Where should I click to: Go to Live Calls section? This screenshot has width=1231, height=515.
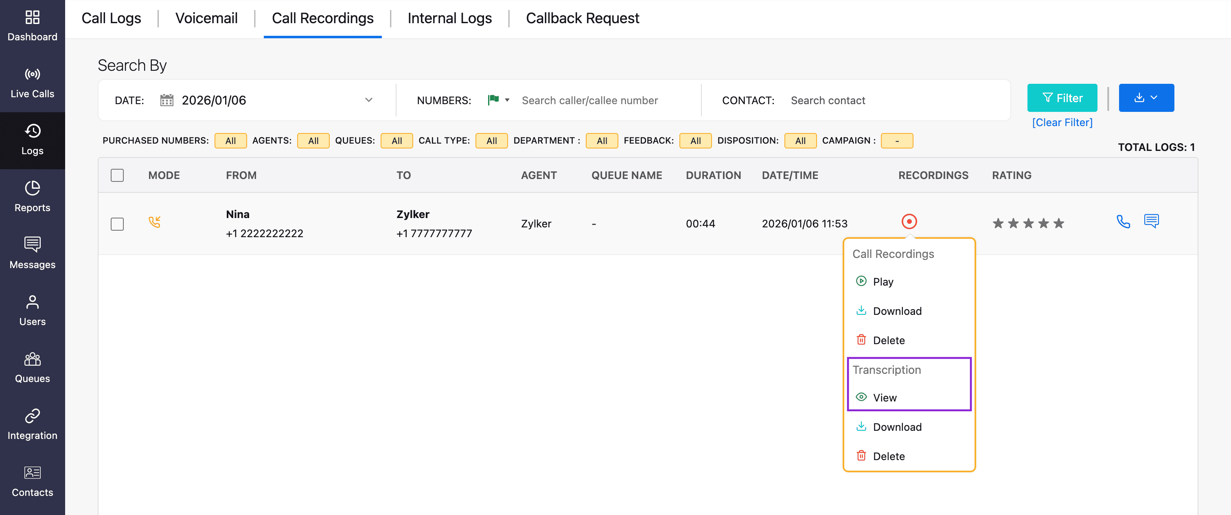point(32,83)
